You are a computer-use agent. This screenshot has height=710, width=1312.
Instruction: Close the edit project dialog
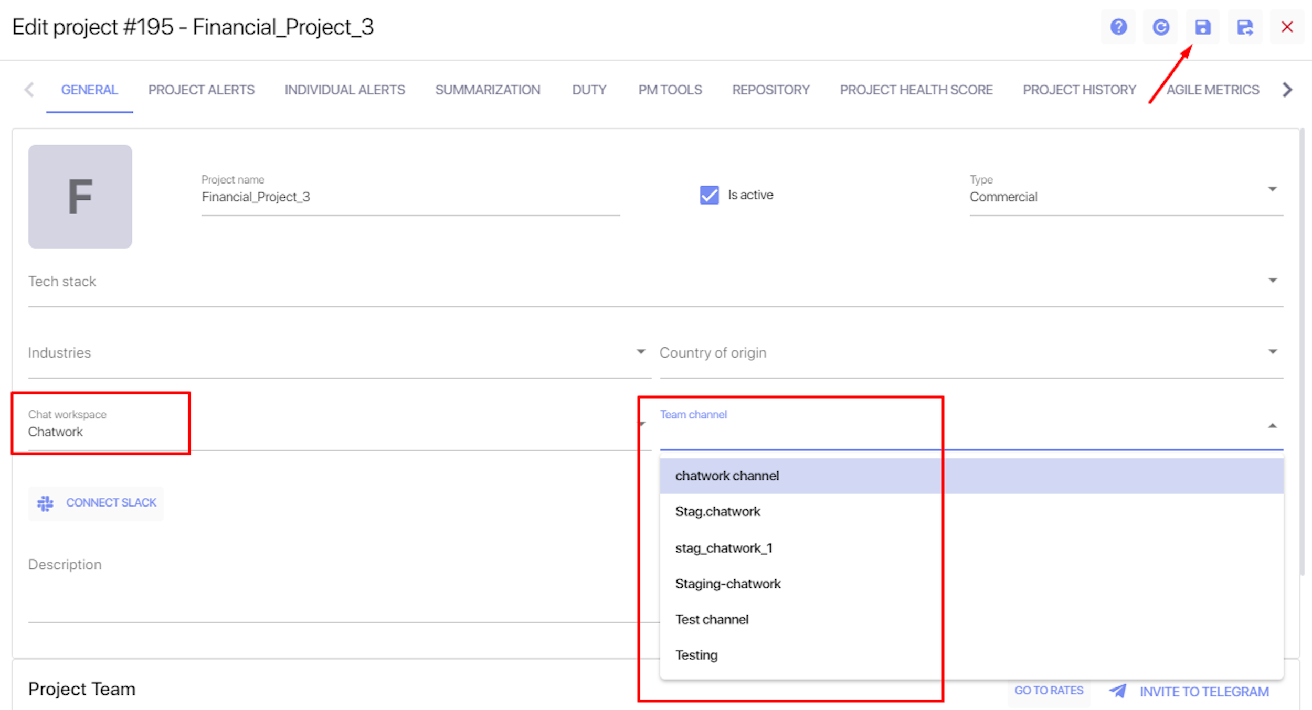point(1287,27)
